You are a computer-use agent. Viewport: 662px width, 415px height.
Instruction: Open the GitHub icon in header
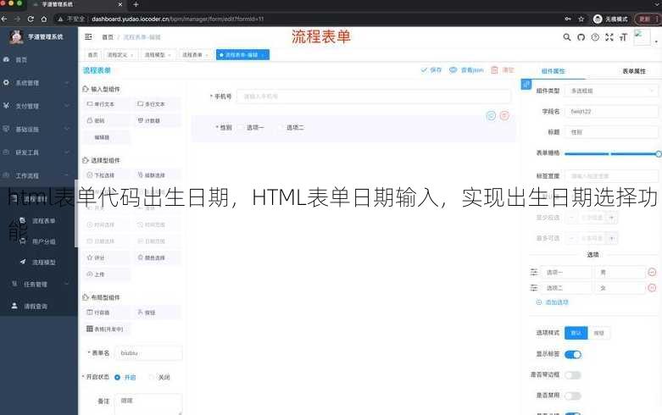pos(581,37)
